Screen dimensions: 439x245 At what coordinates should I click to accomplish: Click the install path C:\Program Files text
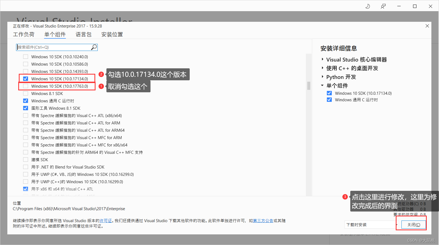click(69, 209)
